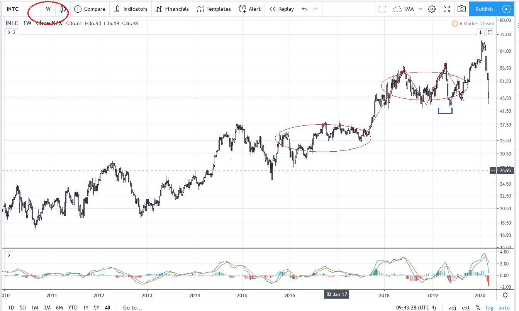The width and height of the screenshot is (519, 311).
Task: Select the 1M date range
Action: pyautogui.click(x=35, y=308)
